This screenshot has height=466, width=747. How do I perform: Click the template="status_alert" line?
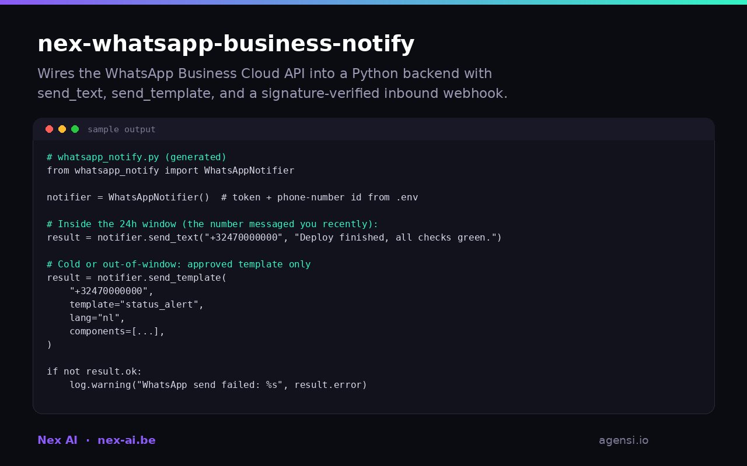(137, 305)
